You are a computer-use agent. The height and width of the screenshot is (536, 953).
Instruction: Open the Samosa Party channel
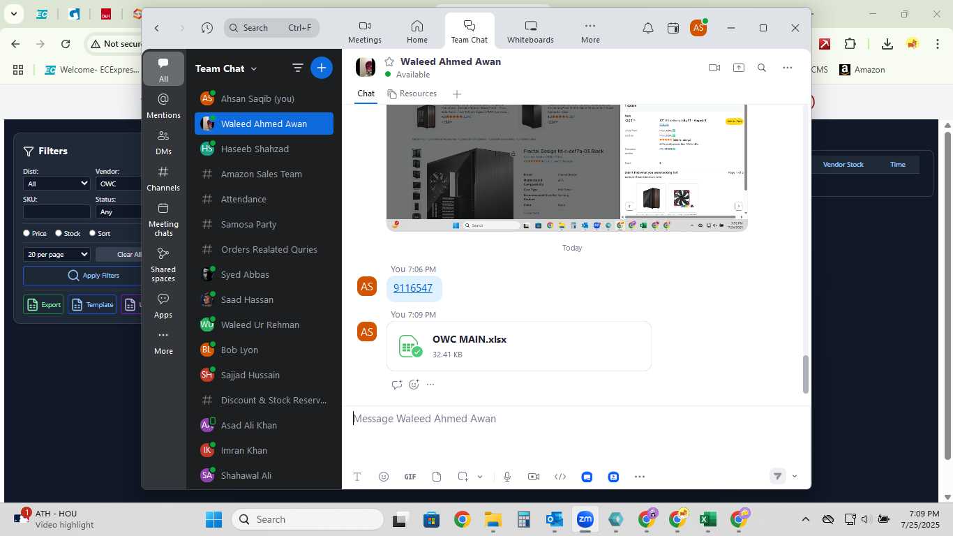coord(264,224)
